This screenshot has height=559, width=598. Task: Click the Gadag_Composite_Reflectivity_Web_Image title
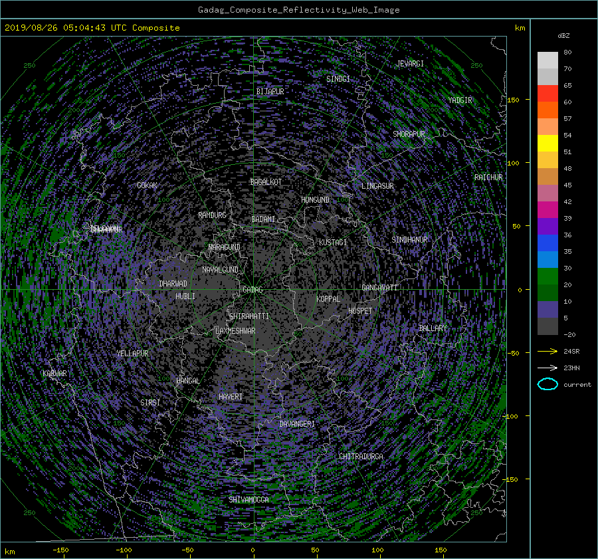pyautogui.click(x=298, y=10)
